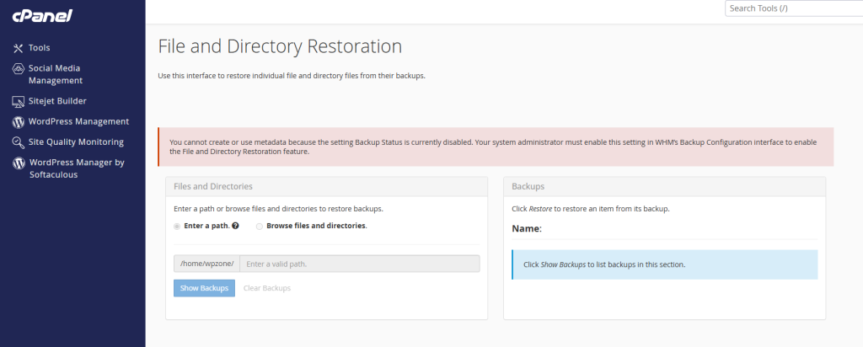Click the blue Click Show Backups info notice

click(664, 264)
